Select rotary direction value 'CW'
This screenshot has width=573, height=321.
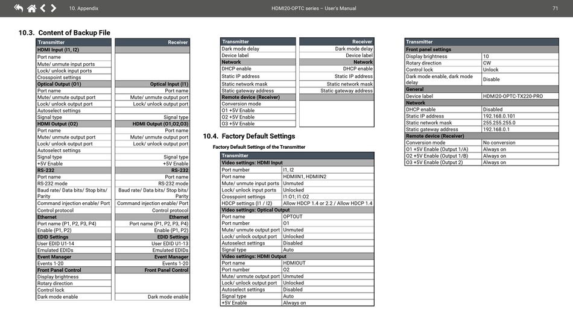point(487,63)
